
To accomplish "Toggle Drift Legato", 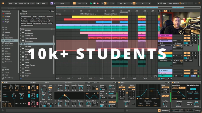I will pos(104,102).
